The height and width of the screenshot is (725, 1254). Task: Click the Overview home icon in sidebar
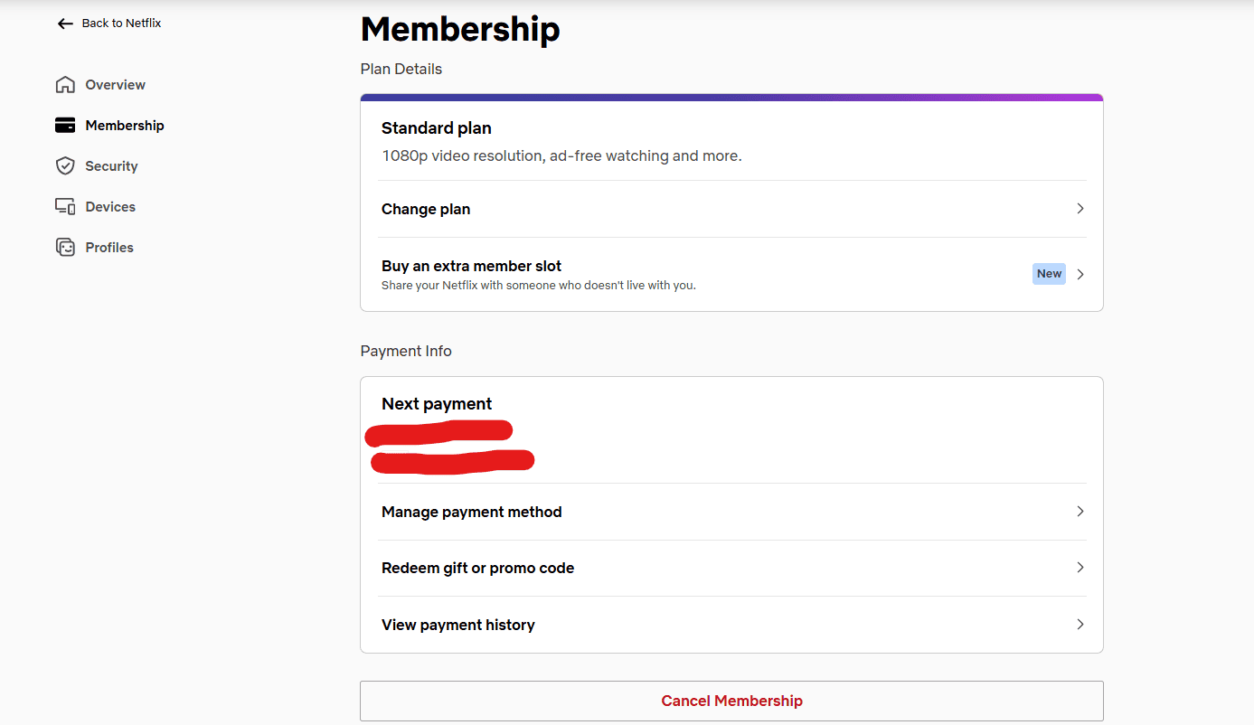[65, 85]
